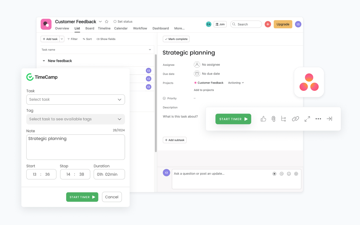Viewport: 360px width, 225px height.
Task: Open the Actioning section dropdown
Action: coord(236,83)
